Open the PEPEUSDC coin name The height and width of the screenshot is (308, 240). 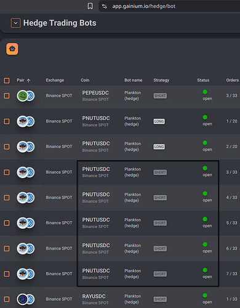point(95,93)
